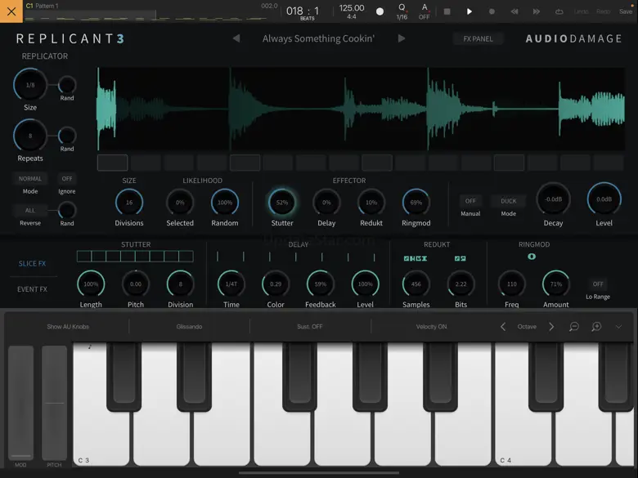This screenshot has width=638, height=478.
Task: Open the FX PANEL
Action: tap(478, 38)
